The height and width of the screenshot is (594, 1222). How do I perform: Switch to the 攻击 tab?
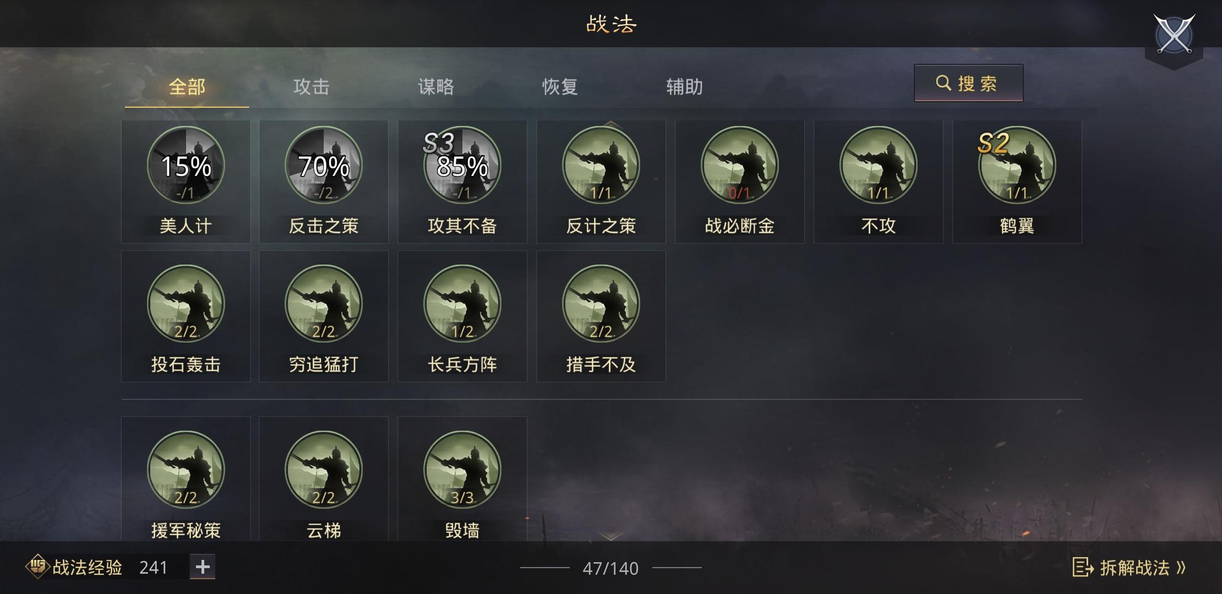312,87
